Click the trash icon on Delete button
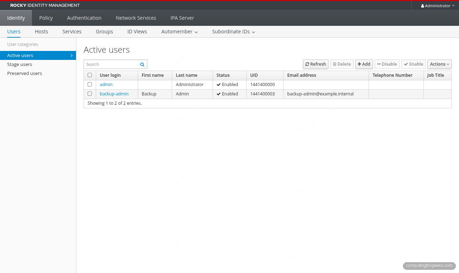The width and height of the screenshot is (459, 273). (335, 64)
